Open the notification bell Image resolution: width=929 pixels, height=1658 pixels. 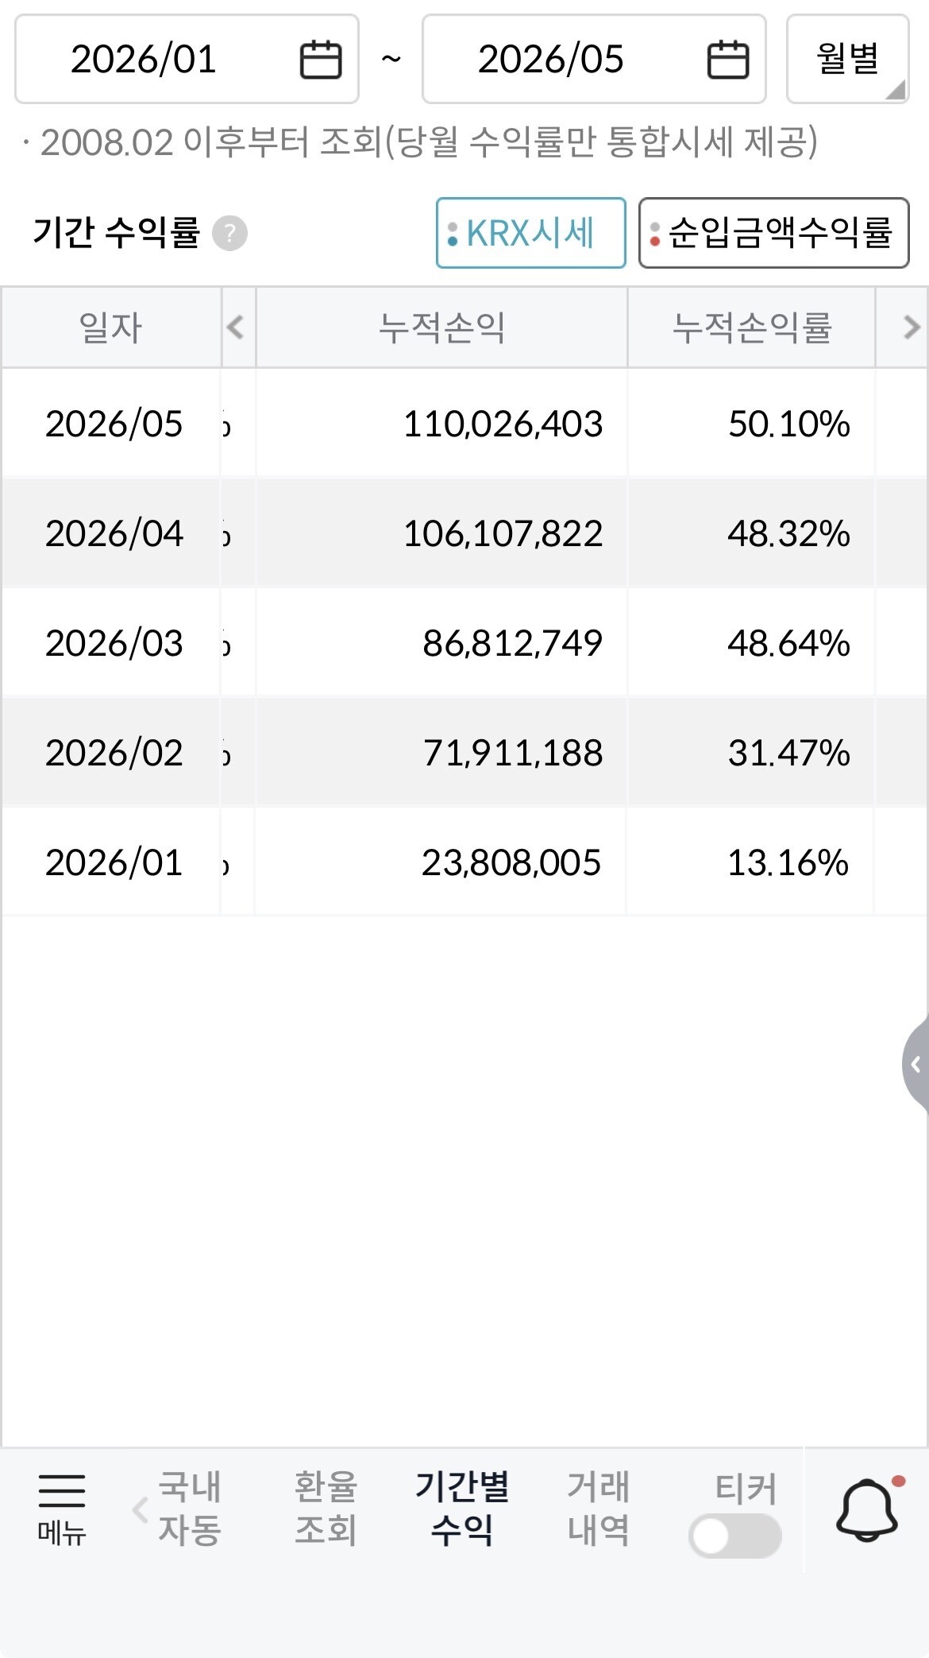click(x=868, y=1510)
